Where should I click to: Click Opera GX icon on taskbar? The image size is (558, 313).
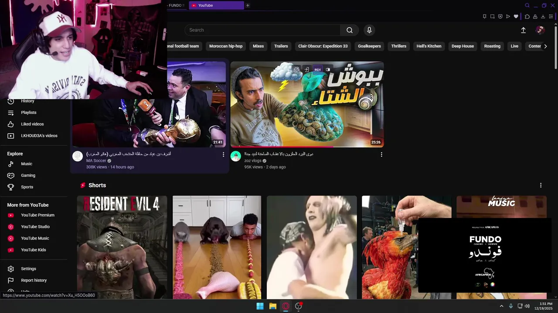pyautogui.click(x=286, y=306)
